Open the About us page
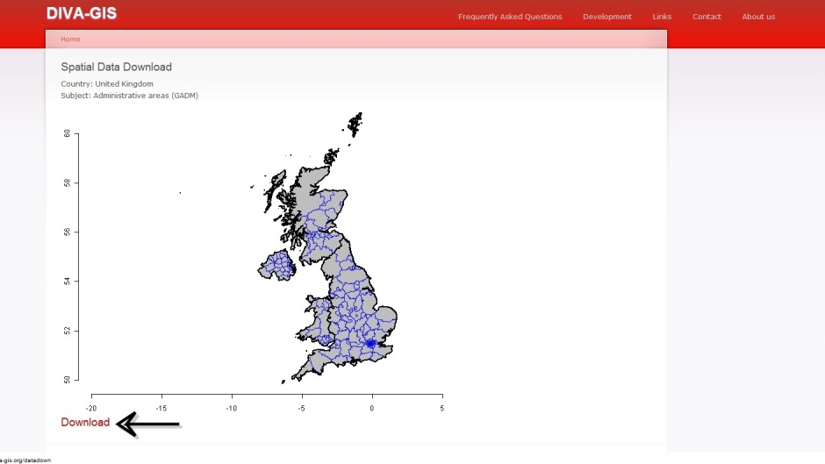 (x=758, y=17)
